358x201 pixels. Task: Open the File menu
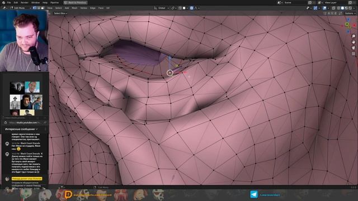9,2
